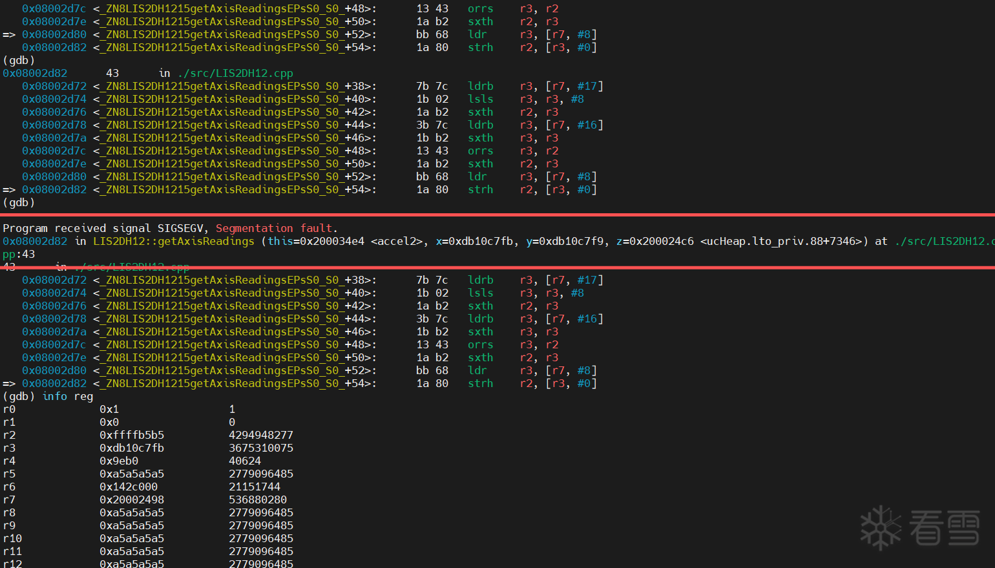Click the r8 register name
The width and height of the screenshot is (995, 568).
(x=9, y=512)
